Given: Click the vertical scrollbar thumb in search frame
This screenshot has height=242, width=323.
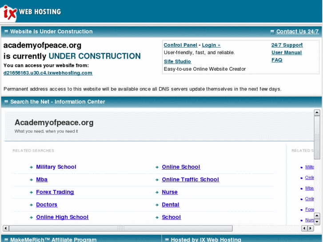Looking at the screenshot, I should click(317, 137).
